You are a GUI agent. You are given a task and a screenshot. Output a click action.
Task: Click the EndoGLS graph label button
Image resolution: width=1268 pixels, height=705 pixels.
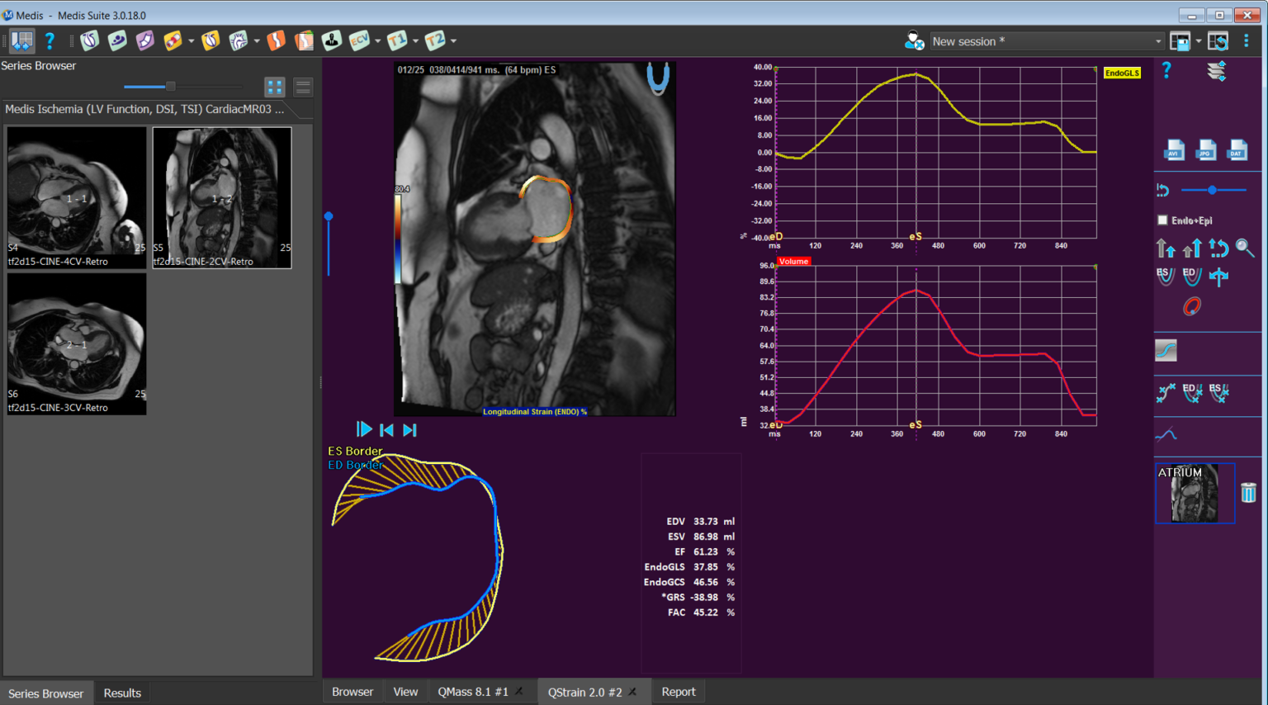pos(1122,73)
